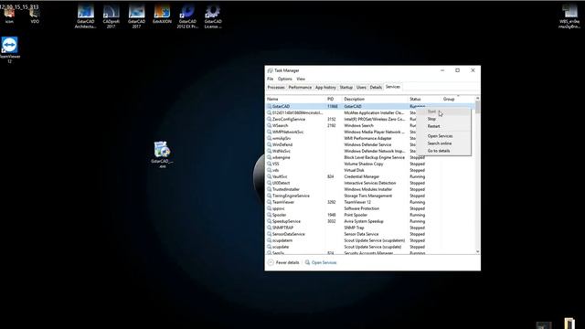The height and width of the screenshot is (329, 585).
Task: Click the service icon beside the VSS row
Action: click(x=269, y=164)
